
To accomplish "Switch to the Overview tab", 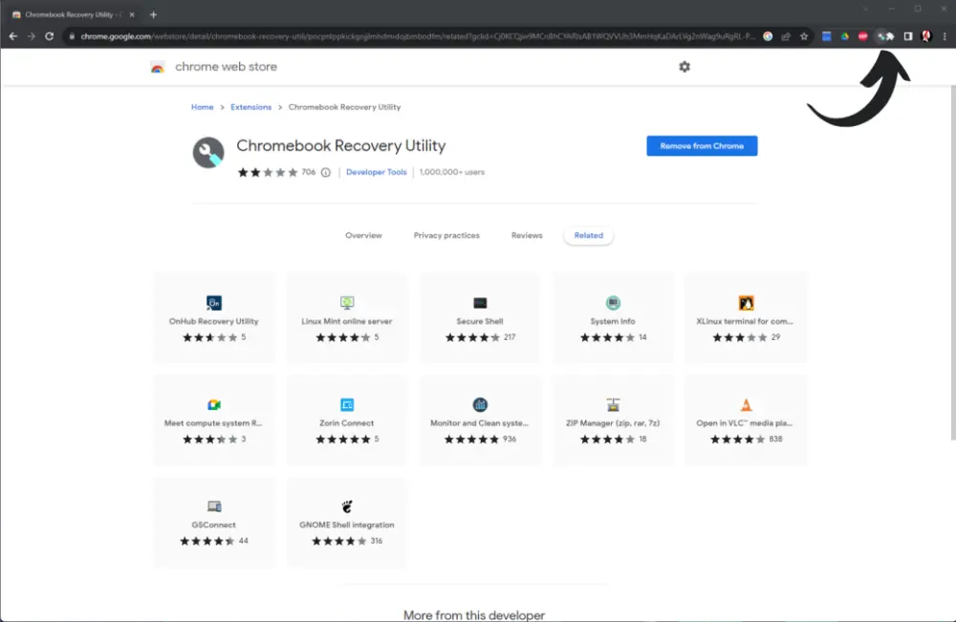I will pos(363,235).
